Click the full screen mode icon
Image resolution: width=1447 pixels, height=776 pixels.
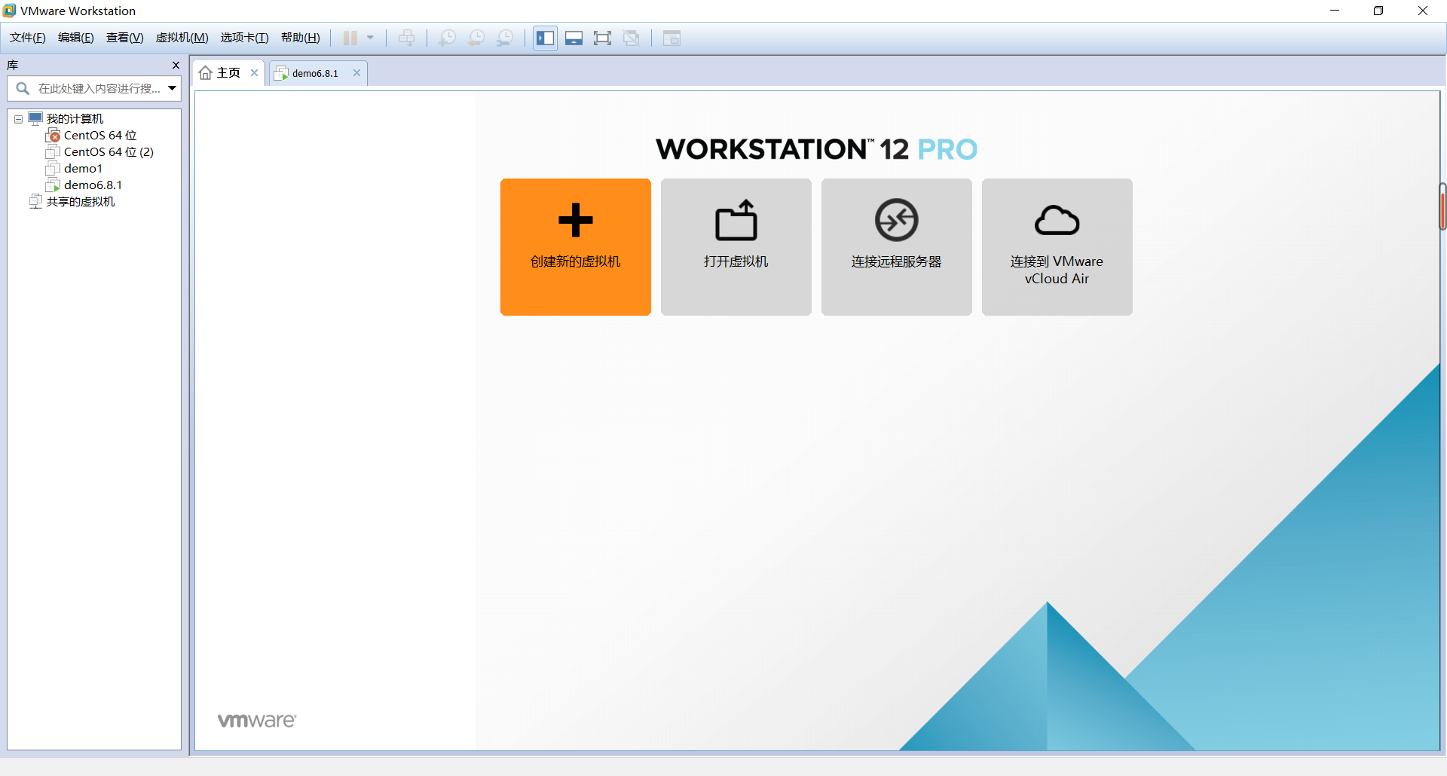point(602,38)
